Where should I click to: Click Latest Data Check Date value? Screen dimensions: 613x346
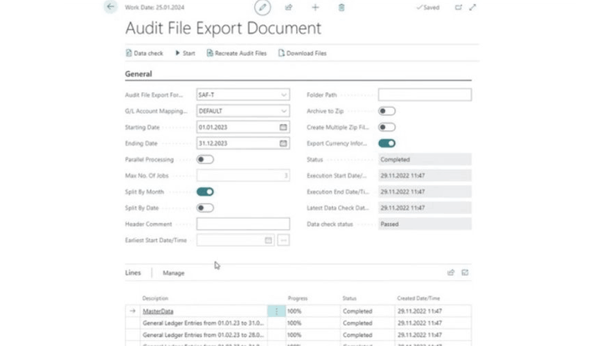[x=425, y=208]
